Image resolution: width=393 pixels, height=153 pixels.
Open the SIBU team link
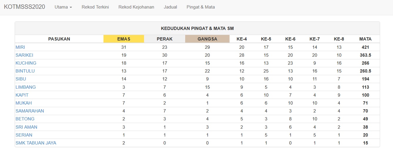[21, 79]
